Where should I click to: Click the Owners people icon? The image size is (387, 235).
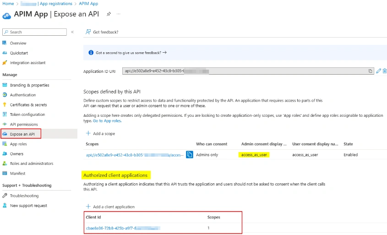click(5, 153)
